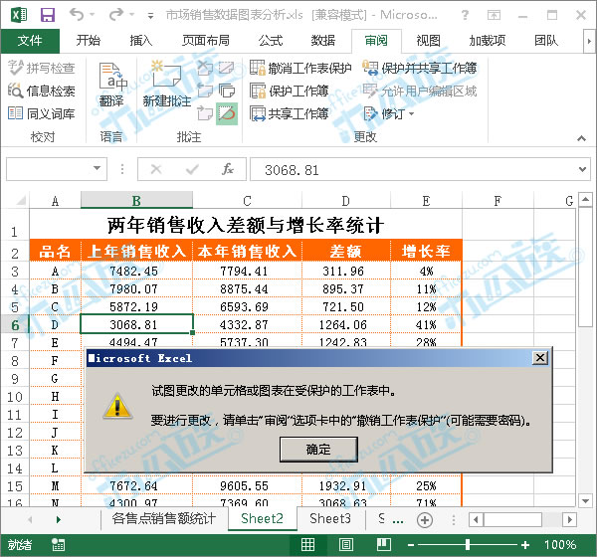
Task: Add a new sheet with plus icon
Action: [425, 519]
